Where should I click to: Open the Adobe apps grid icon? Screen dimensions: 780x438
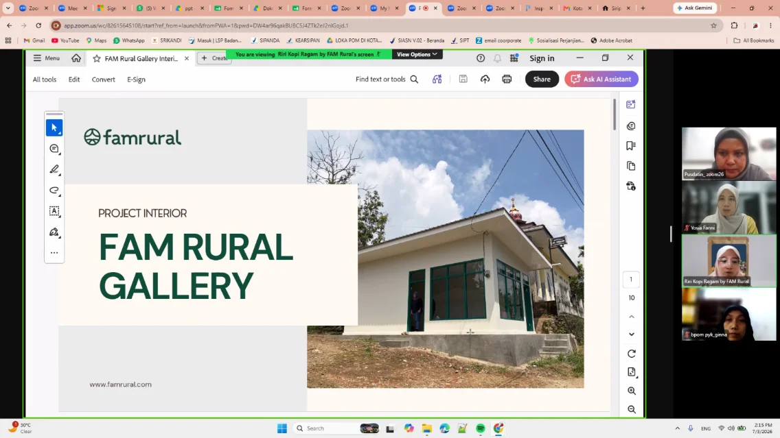pyautogui.click(x=514, y=58)
